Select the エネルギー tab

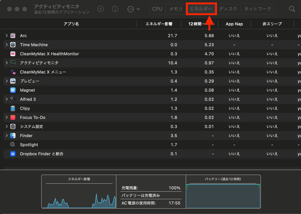point(201,9)
